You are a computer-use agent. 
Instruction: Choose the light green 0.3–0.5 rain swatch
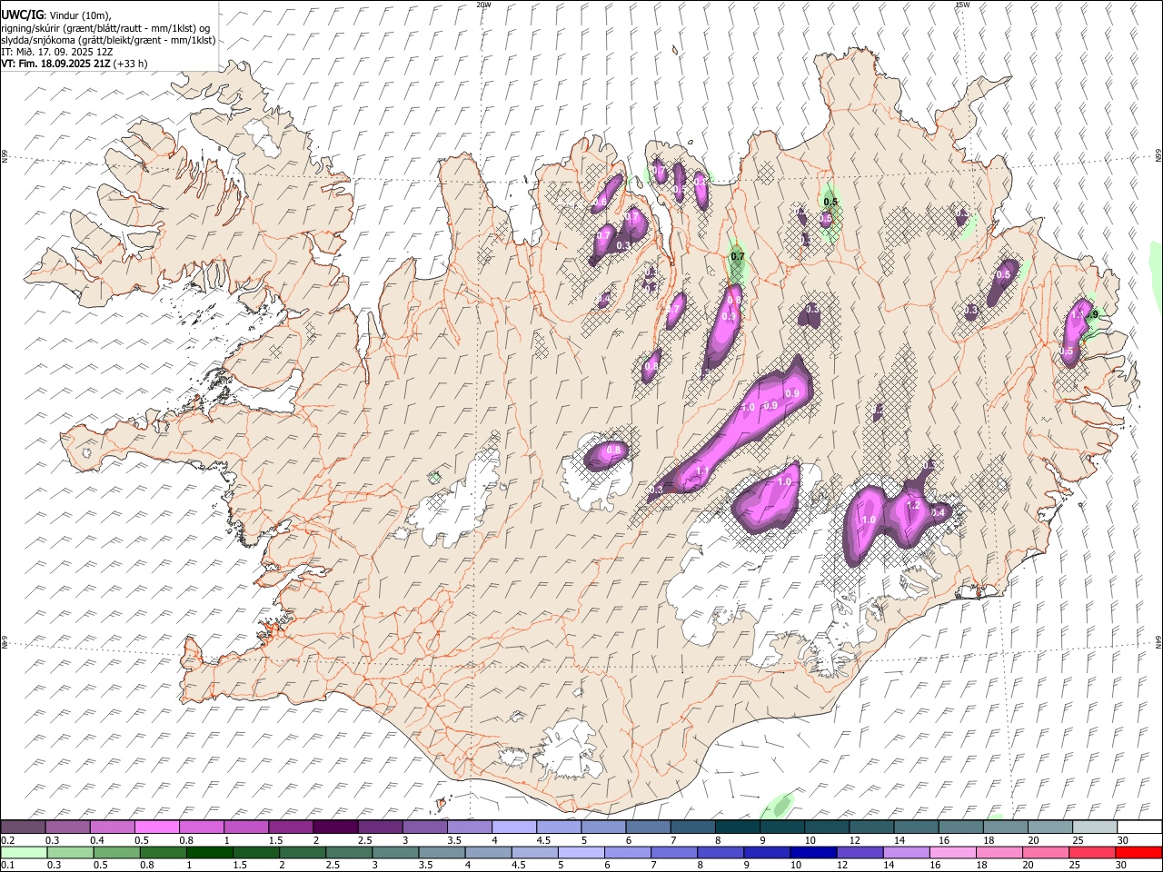point(71,852)
